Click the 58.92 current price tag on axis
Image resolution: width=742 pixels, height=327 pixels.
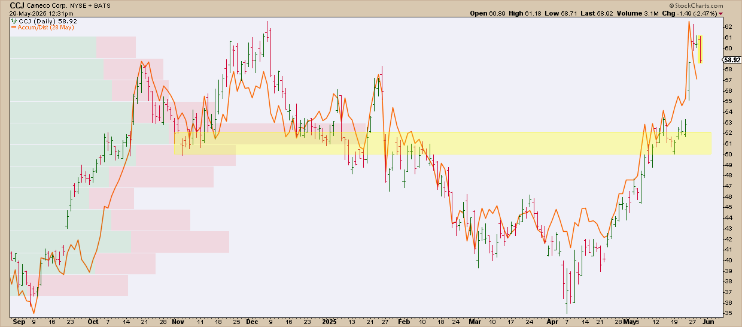(x=733, y=60)
